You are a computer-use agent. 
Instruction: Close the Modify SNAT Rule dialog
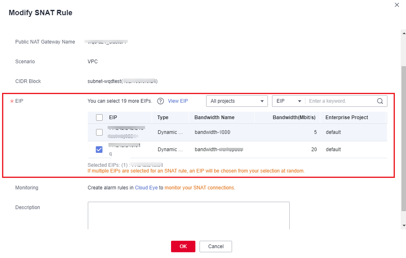coord(397,5)
